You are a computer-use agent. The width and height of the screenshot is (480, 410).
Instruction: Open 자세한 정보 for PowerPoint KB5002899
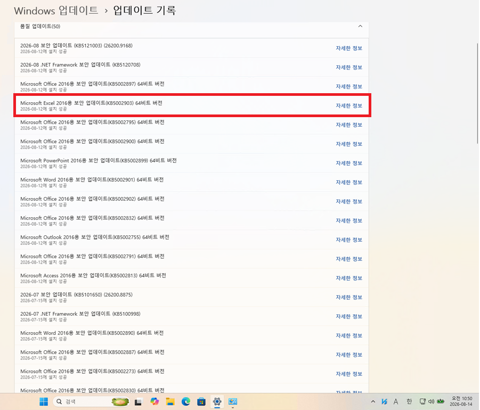349,163
